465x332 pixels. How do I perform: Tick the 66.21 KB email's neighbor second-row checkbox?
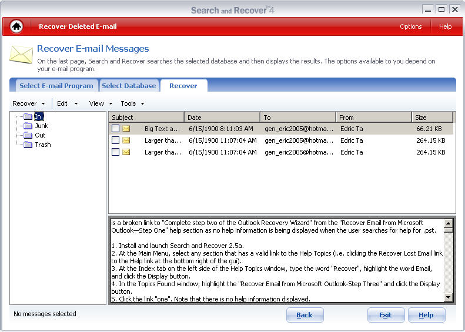(116, 140)
